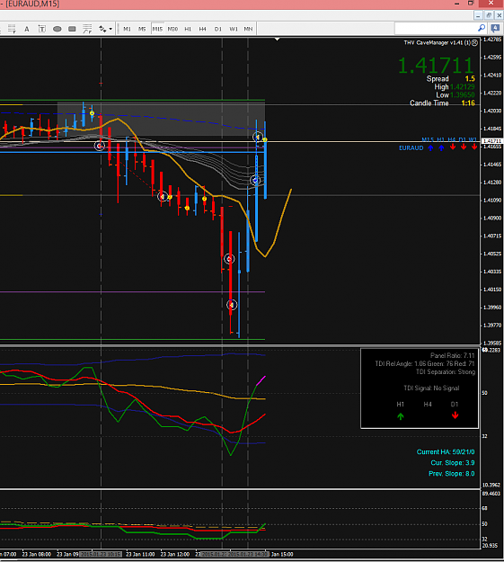Click the red down arrow under D1

455,415
